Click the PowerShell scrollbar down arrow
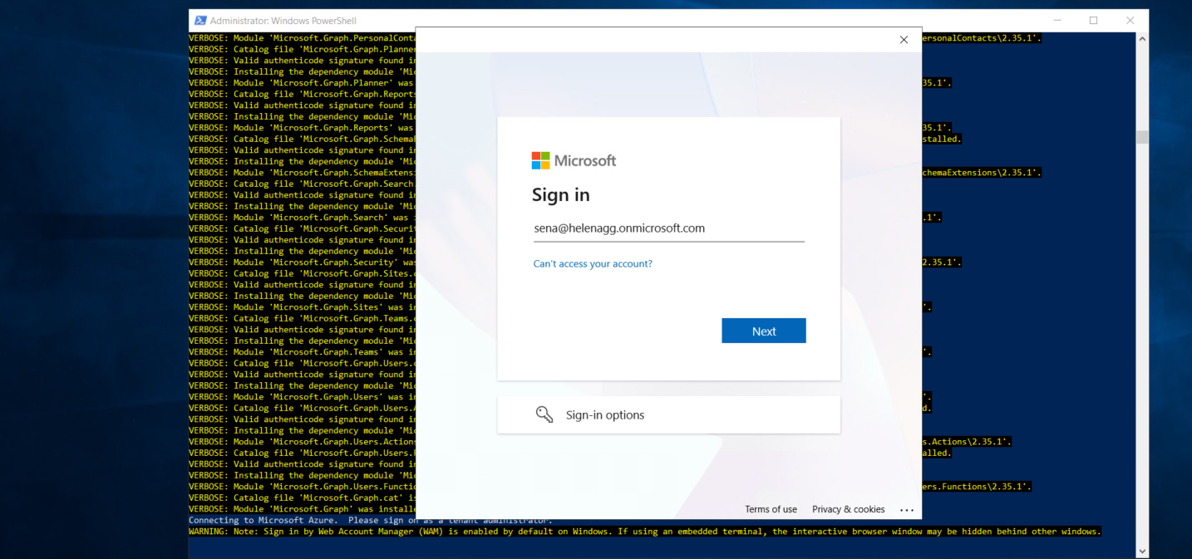Screen dimensions: 1192x559 1142,550
